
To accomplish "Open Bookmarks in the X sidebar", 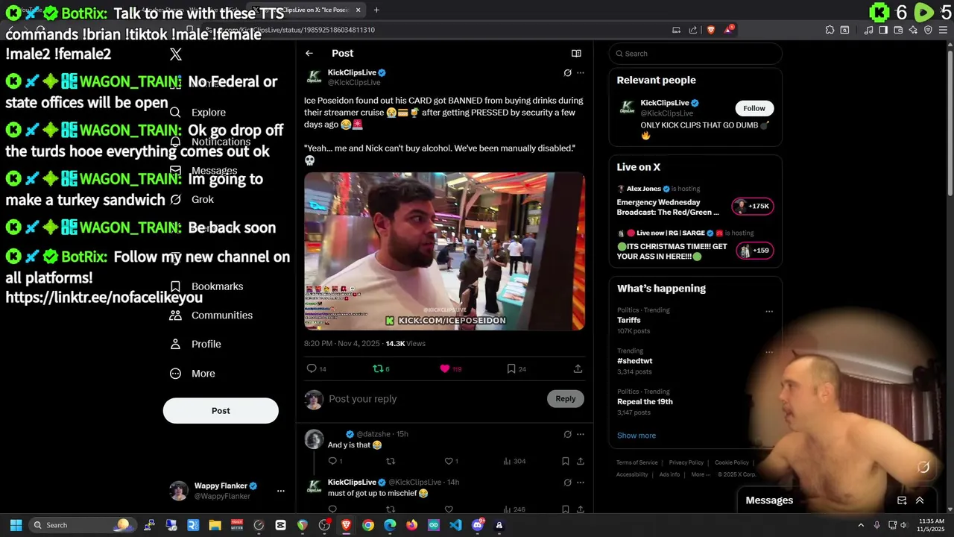I will (206, 286).
